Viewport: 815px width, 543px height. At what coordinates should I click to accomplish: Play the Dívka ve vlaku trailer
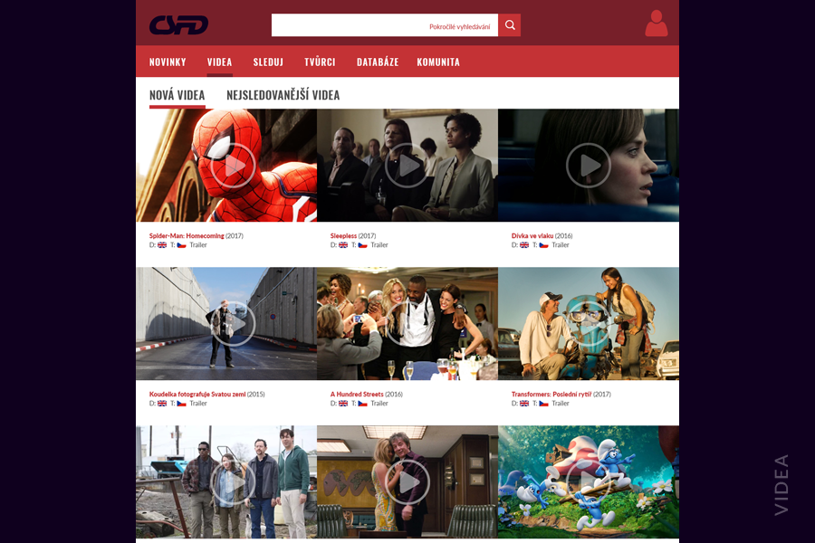pos(589,166)
